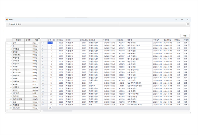The image size is (198, 135).
Task: Select store code A00772
Action: pyautogui.click(x=122, y=78)
